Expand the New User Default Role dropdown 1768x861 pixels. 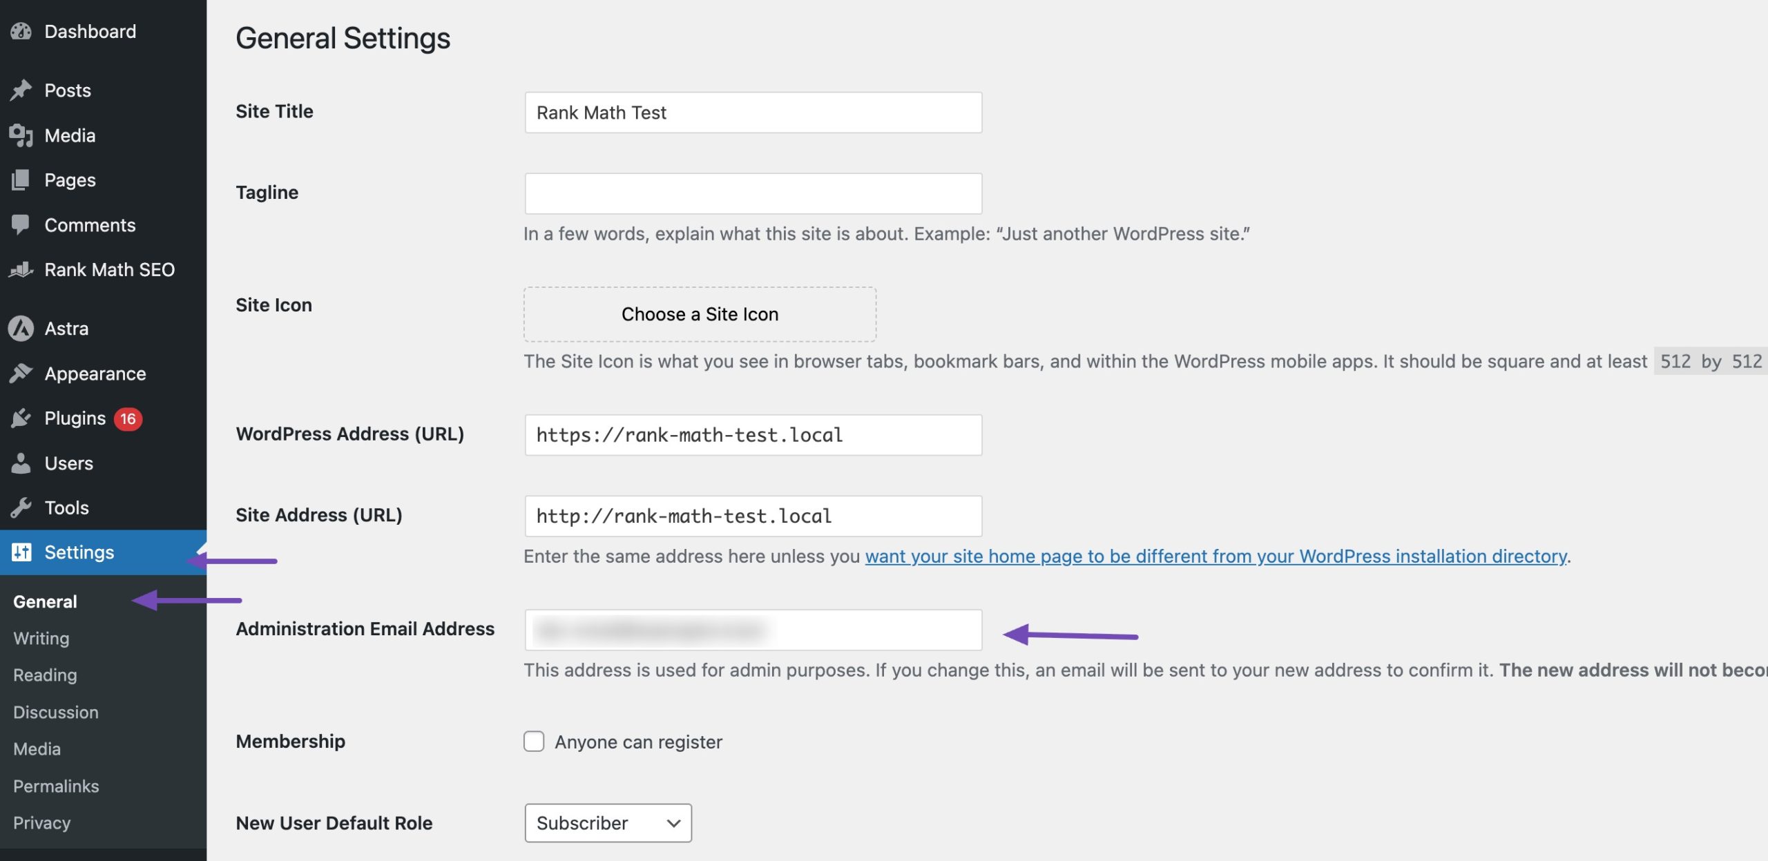click(608, 823)
